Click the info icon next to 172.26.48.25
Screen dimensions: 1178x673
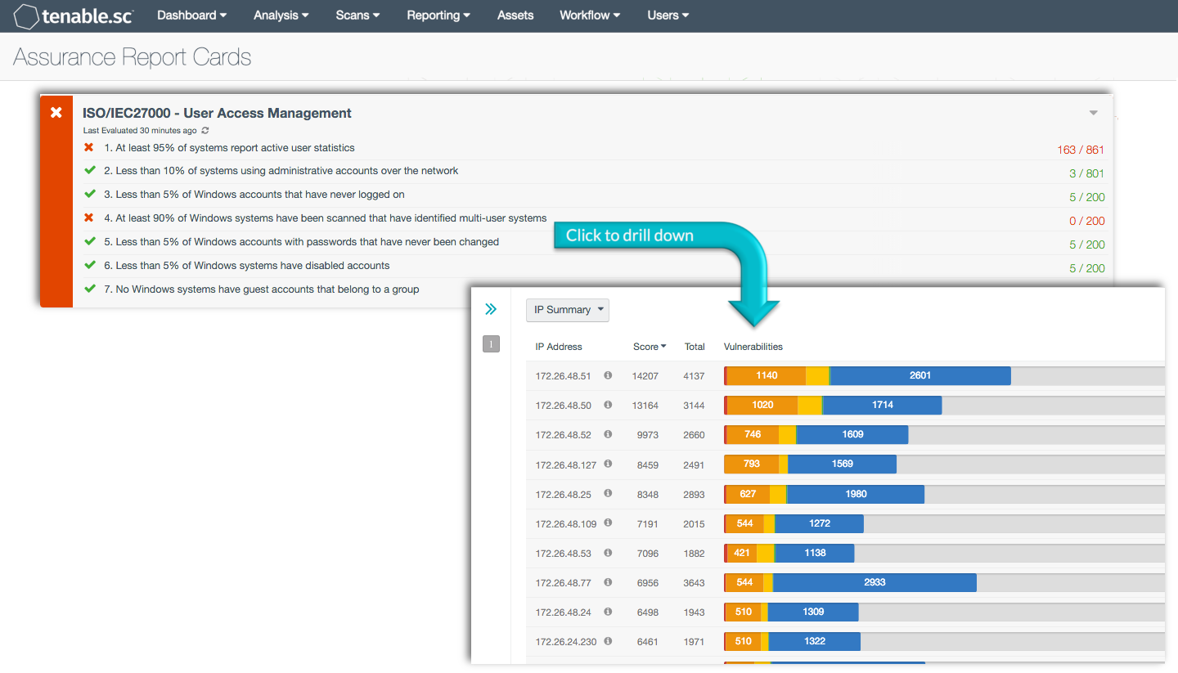click(x=608, y=493)
